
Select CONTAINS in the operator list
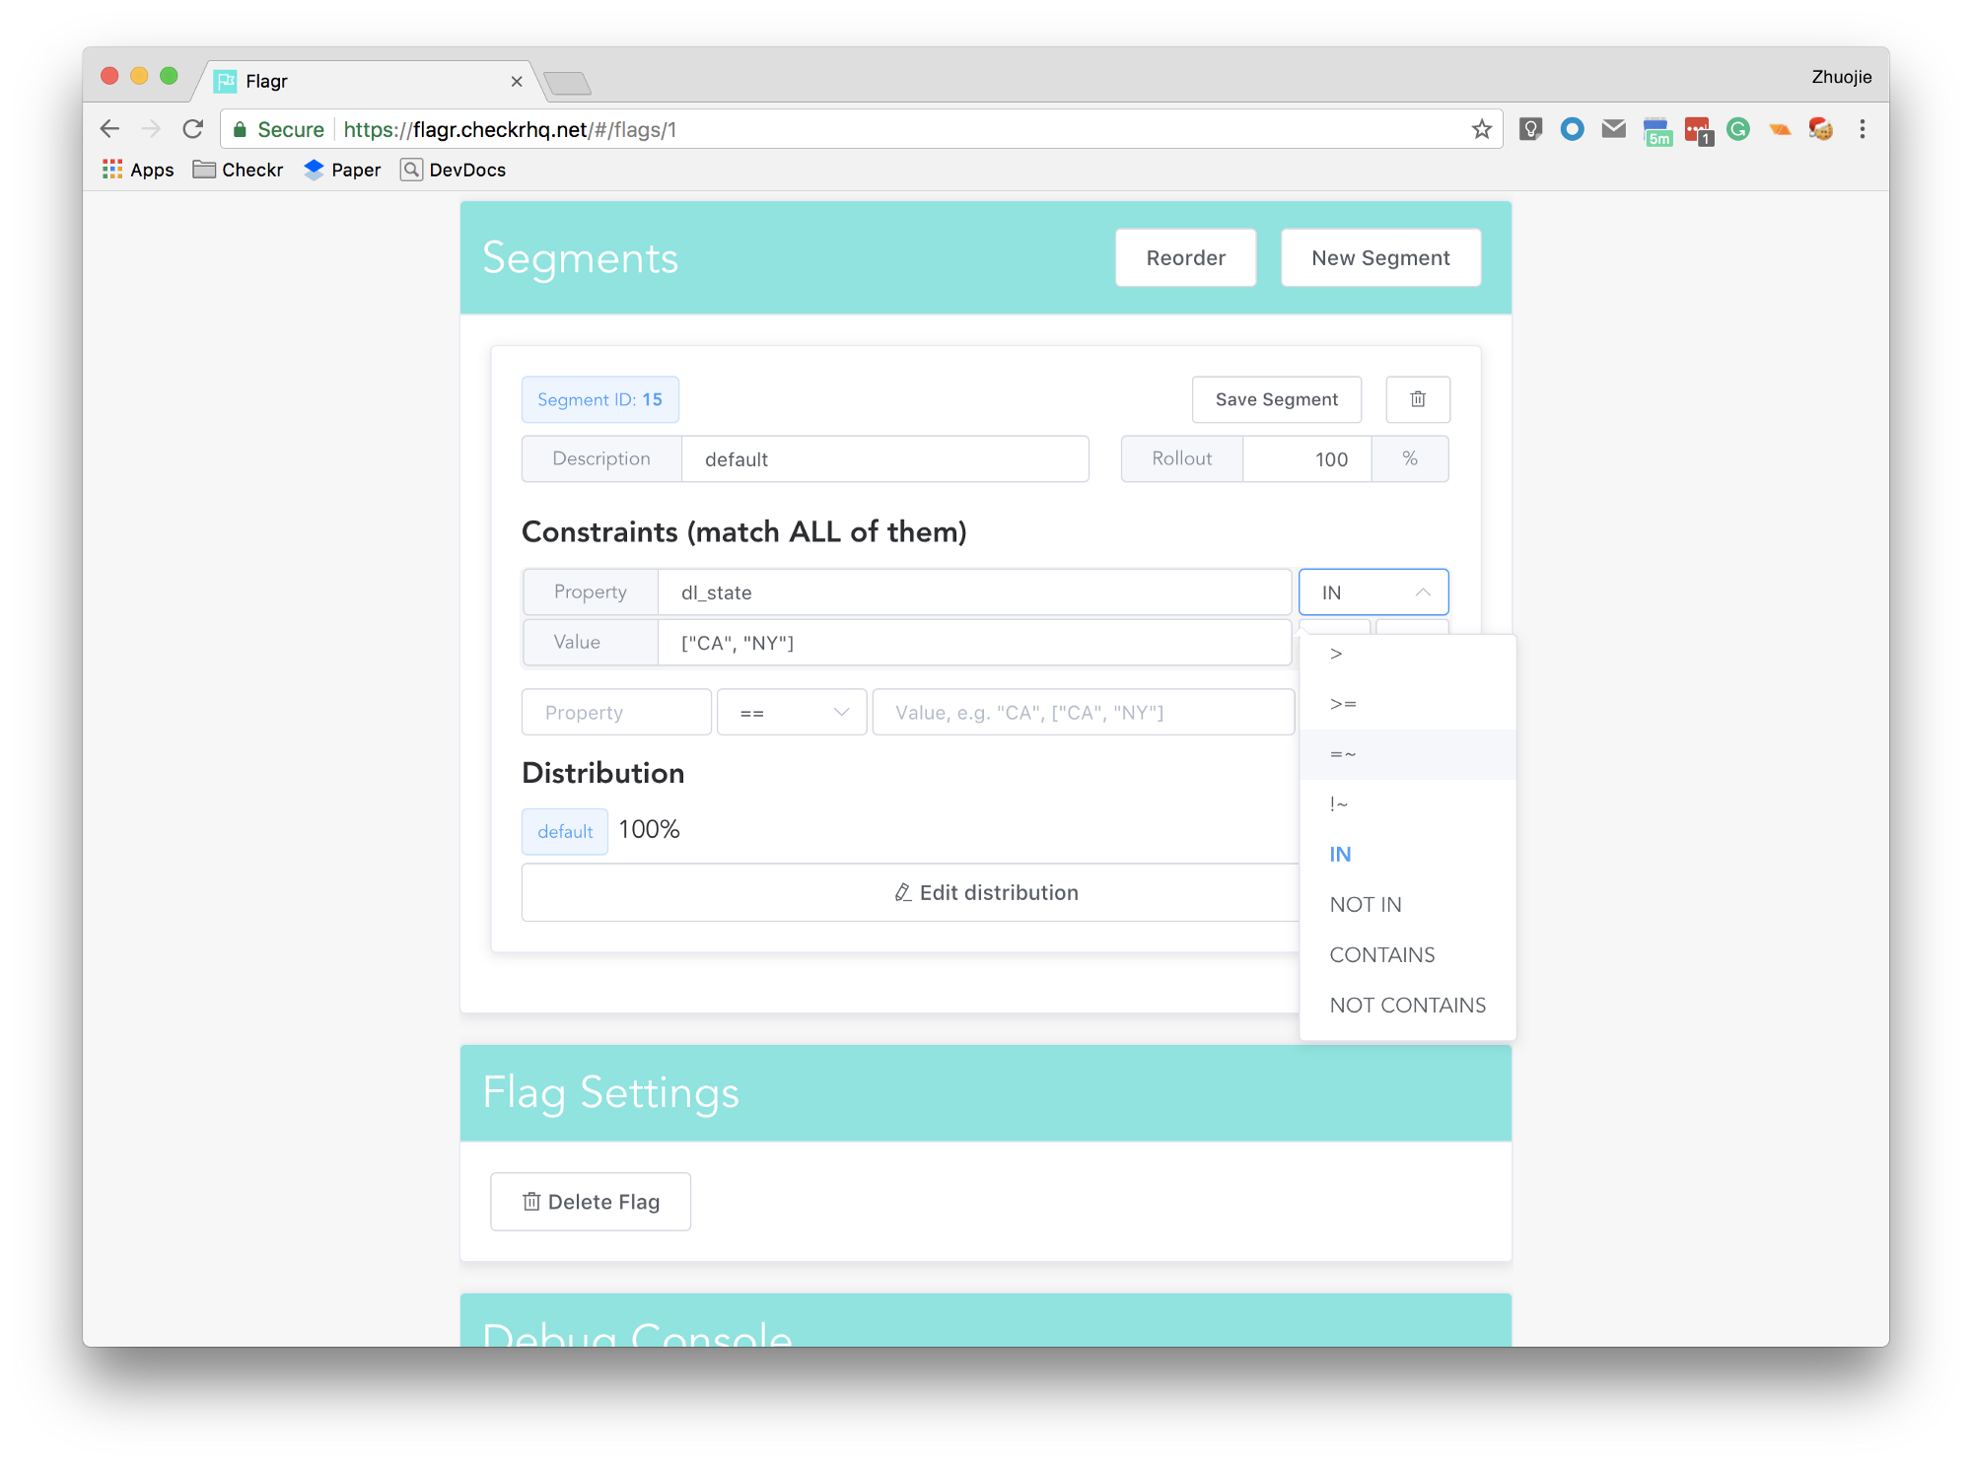point(1381,954)
